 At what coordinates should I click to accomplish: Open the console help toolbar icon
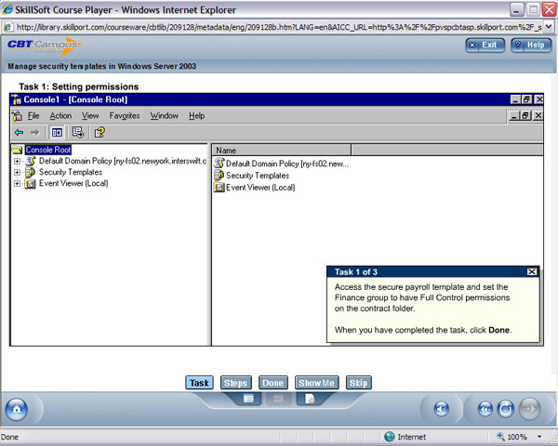(x=100, y=133)
